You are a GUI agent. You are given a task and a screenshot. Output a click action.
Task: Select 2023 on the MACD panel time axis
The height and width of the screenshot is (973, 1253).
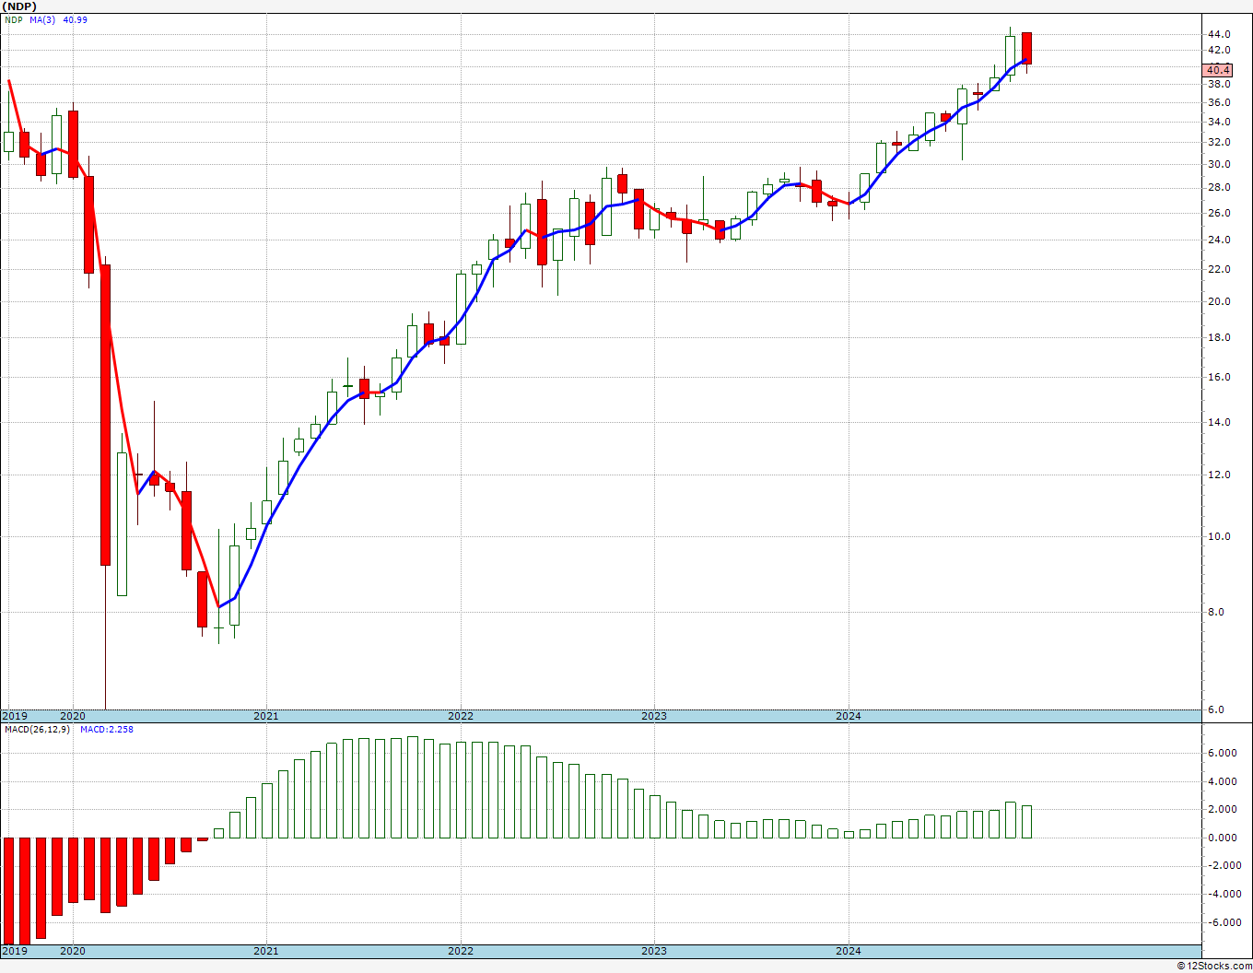coord(654,951)
